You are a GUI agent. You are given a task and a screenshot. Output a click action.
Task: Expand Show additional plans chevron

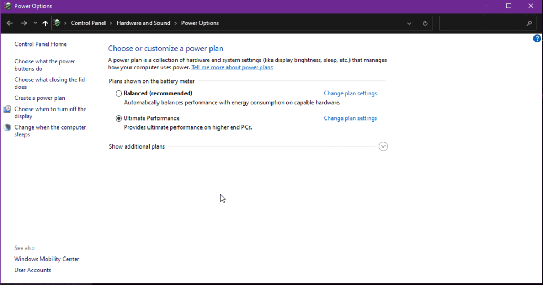click(383, 146)
